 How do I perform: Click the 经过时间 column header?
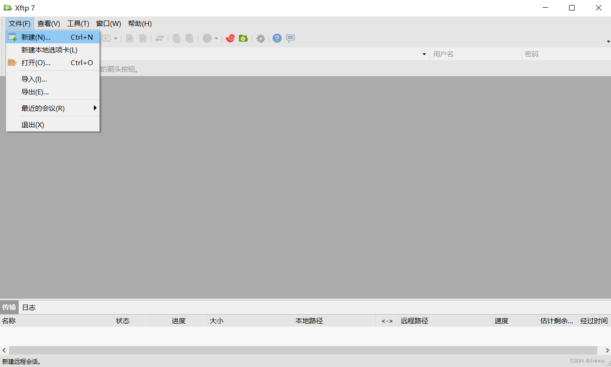tap(594, 321)
